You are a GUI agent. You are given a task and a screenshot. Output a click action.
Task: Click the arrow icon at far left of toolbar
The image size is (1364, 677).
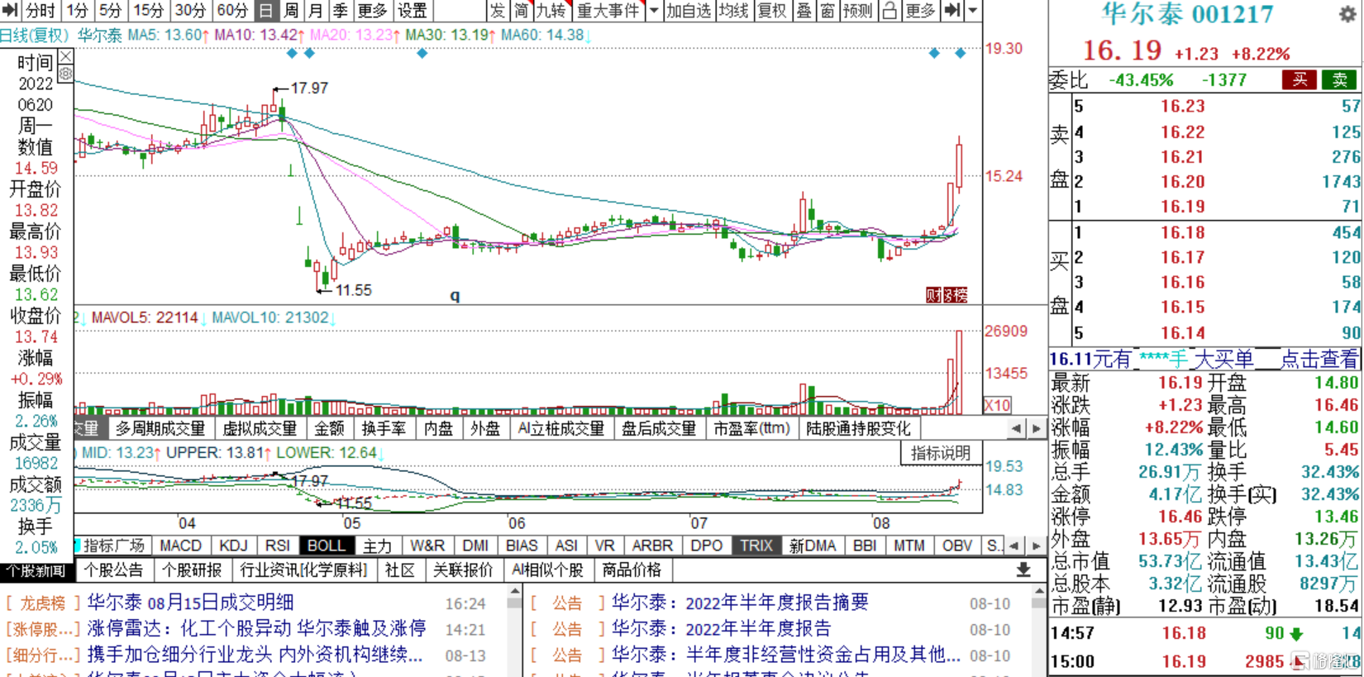click(10, 11)
